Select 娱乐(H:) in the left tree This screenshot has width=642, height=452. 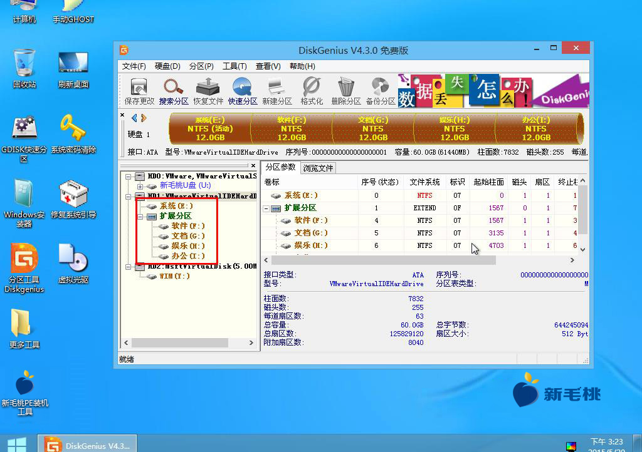pyautogui.click(x=188, y=246)
